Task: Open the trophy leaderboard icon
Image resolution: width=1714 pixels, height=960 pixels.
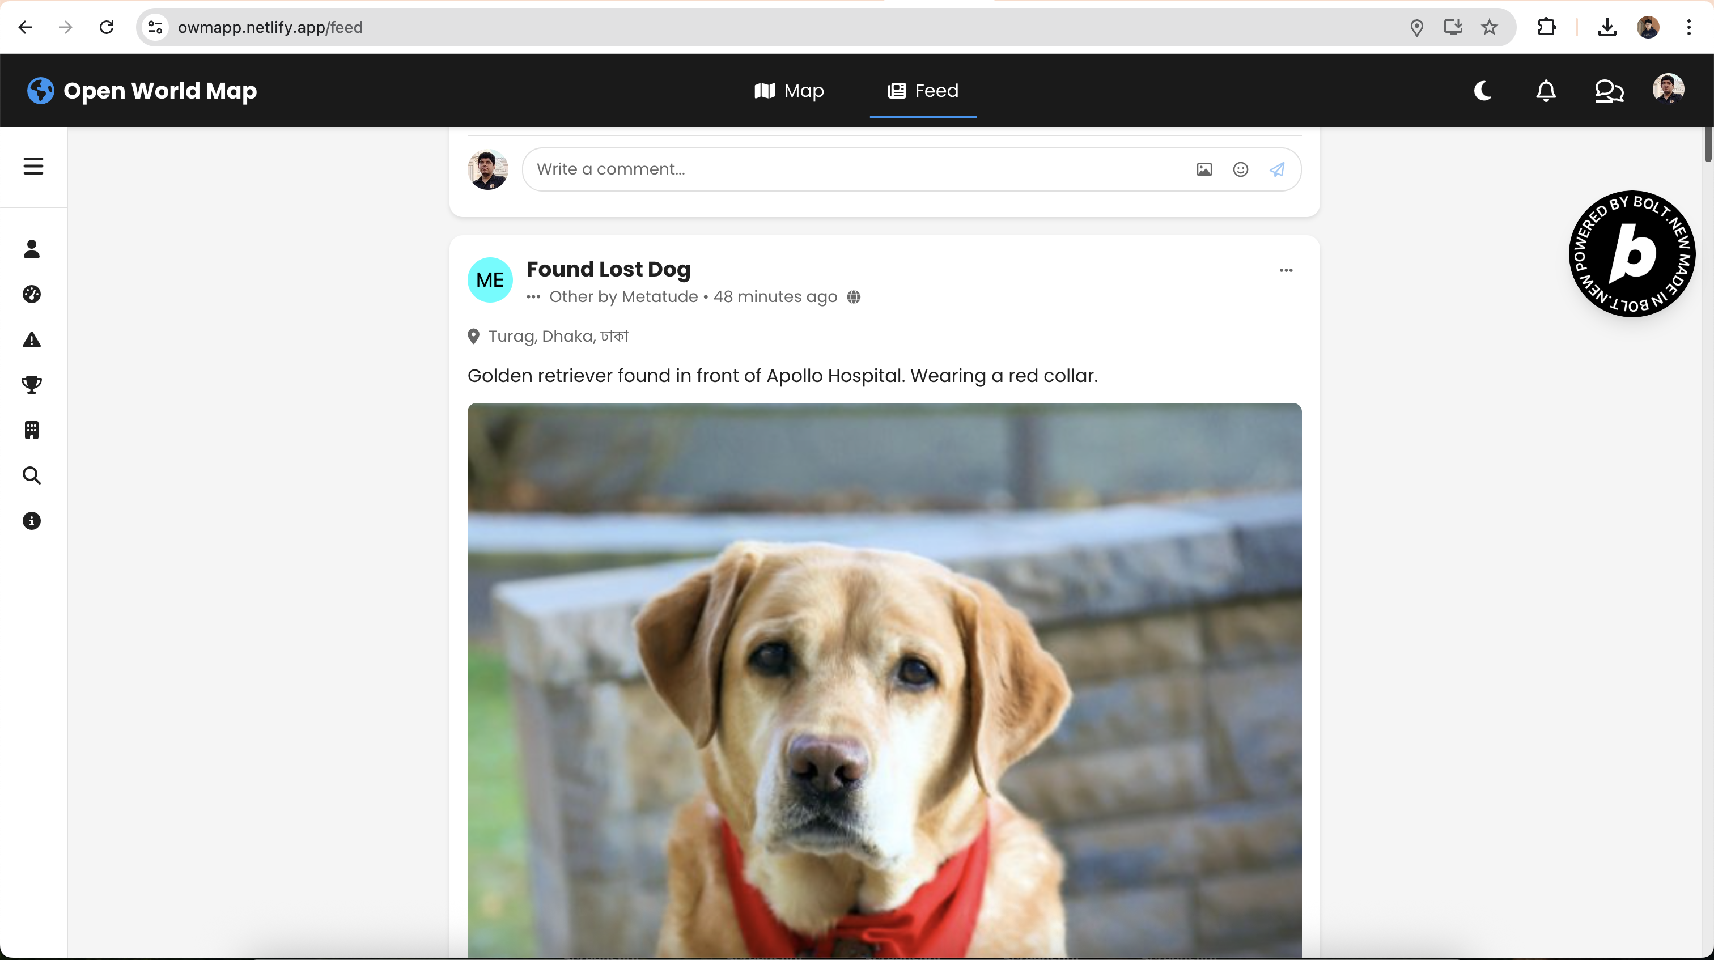Action: coord(31,385)
